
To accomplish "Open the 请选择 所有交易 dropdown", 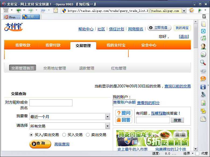I will tap(70, 126).
